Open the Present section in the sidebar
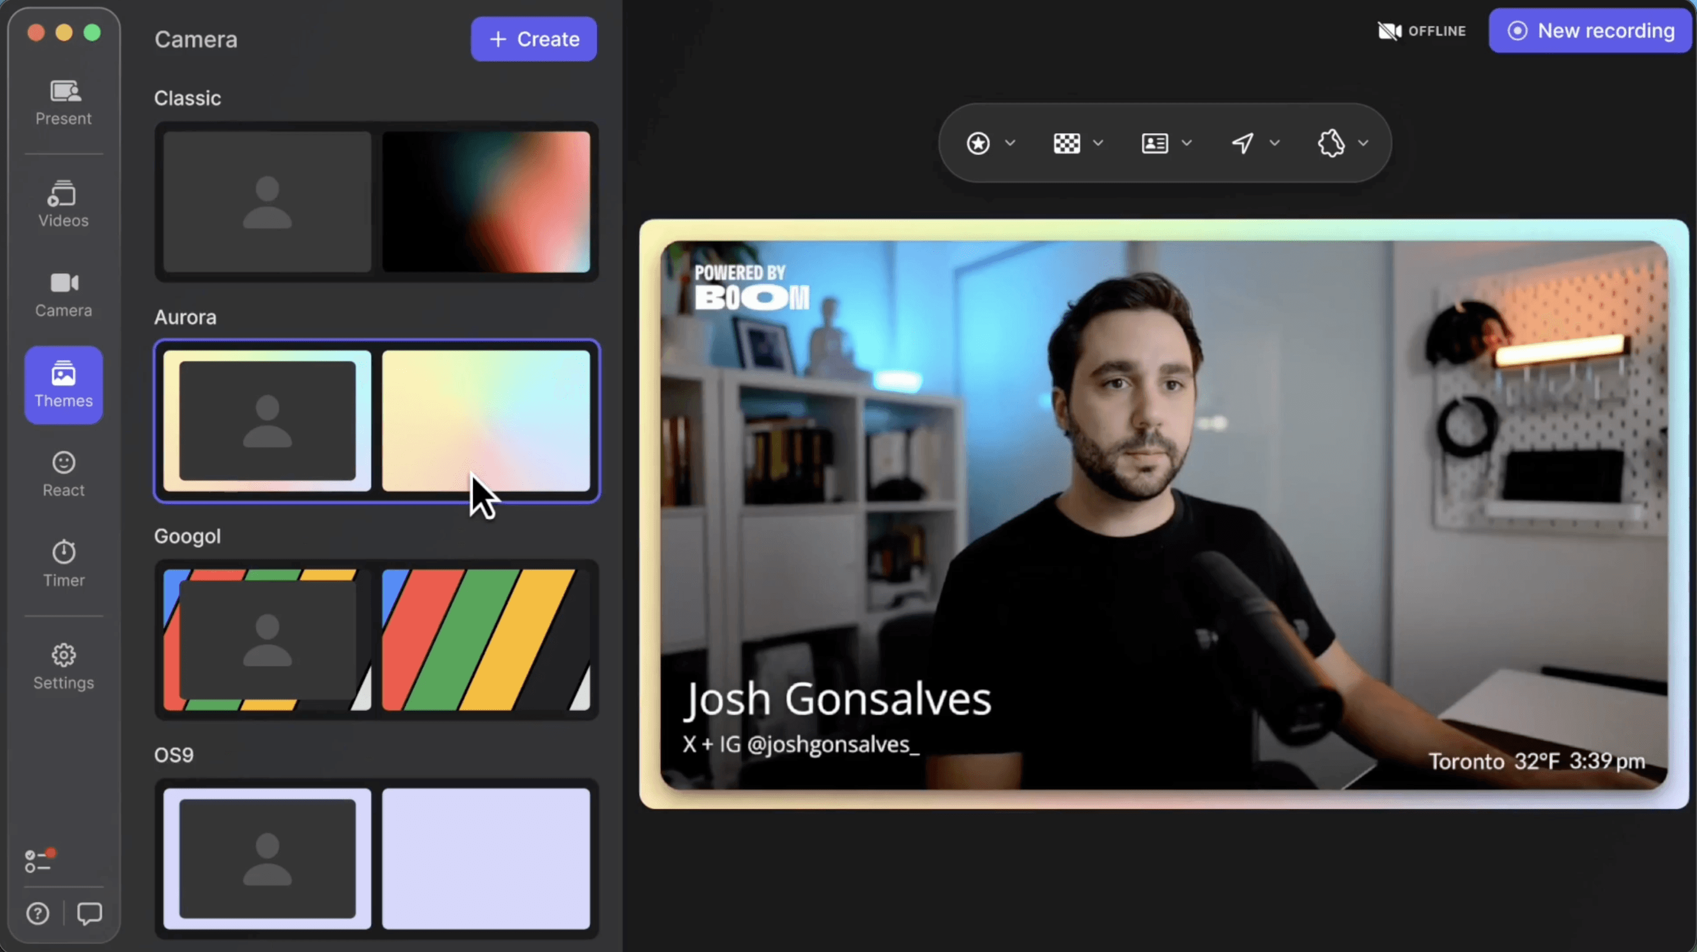The image size is (1697, 952). 63,103
